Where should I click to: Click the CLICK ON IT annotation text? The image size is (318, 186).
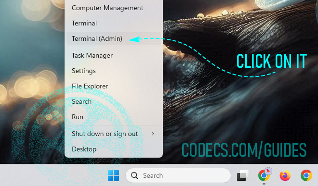272,61
